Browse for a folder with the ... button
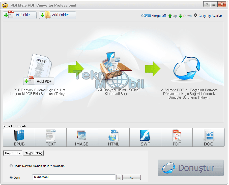 tap(119, 177)
